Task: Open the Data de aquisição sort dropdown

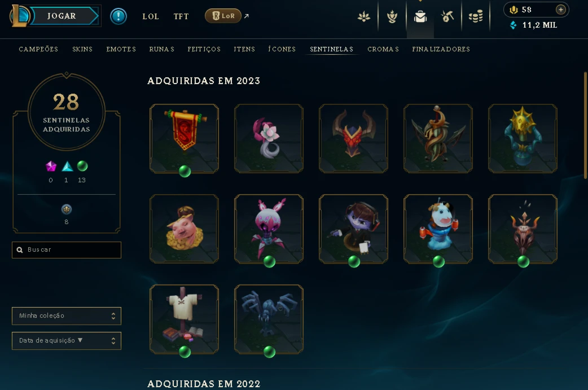Action: point(67,340)
